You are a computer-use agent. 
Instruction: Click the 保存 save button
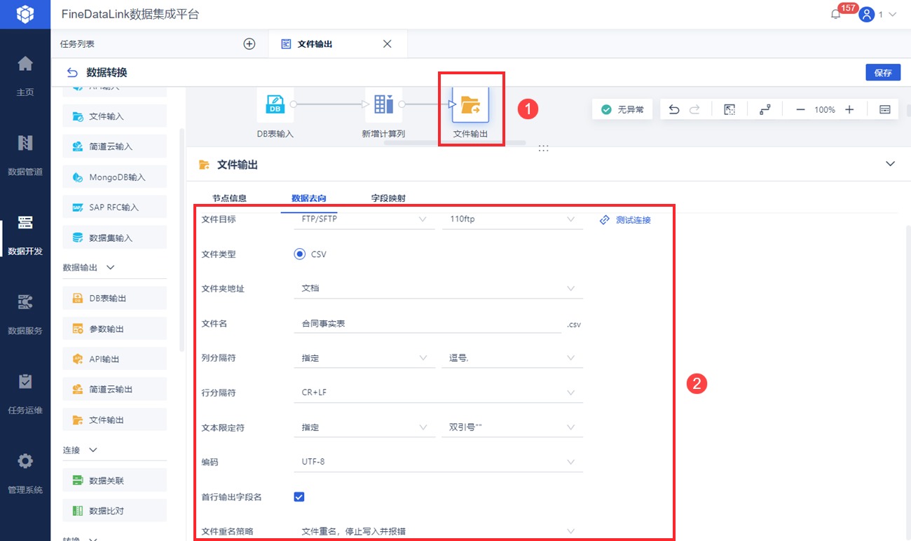point(883,73)
